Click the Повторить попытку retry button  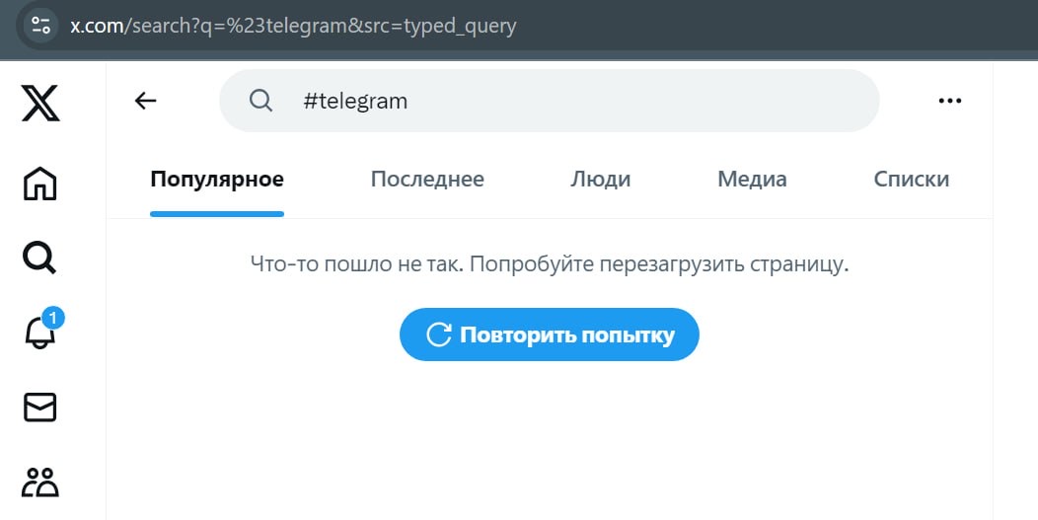point(550,334)
